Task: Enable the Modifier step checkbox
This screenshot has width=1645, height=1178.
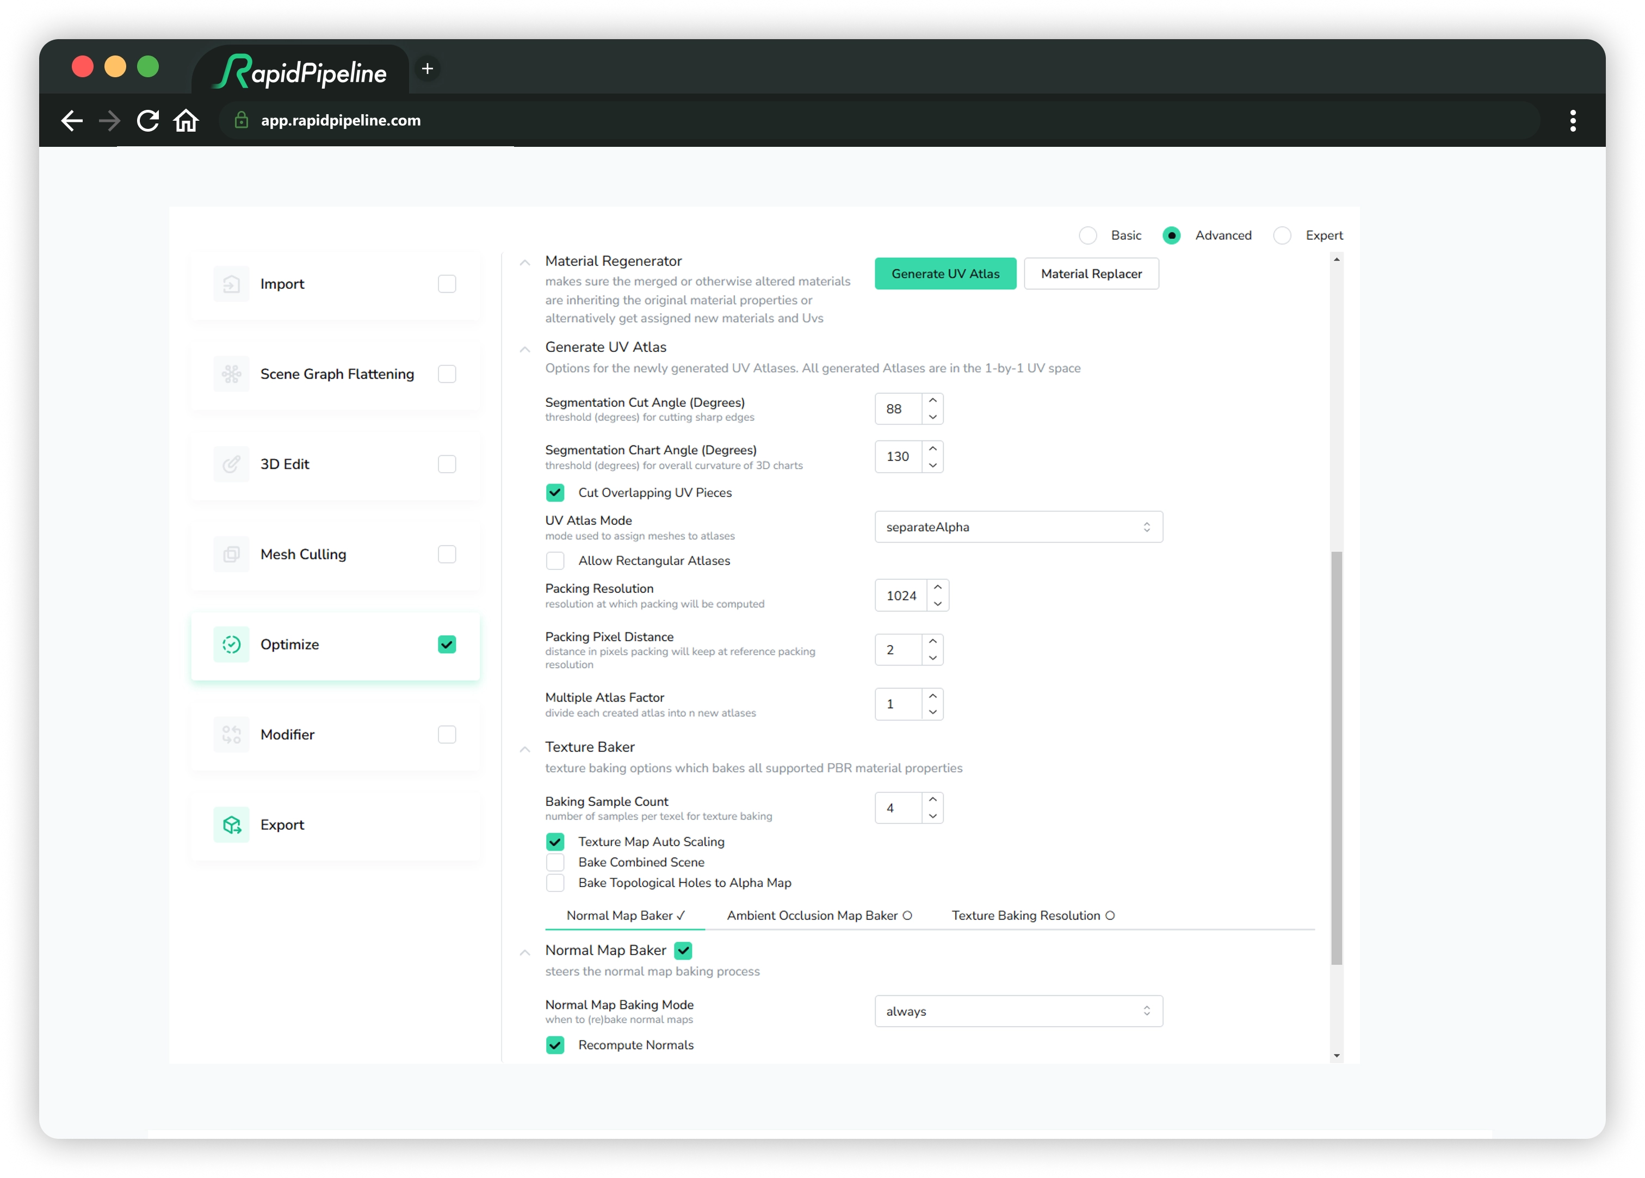Action: click(447, 735)
